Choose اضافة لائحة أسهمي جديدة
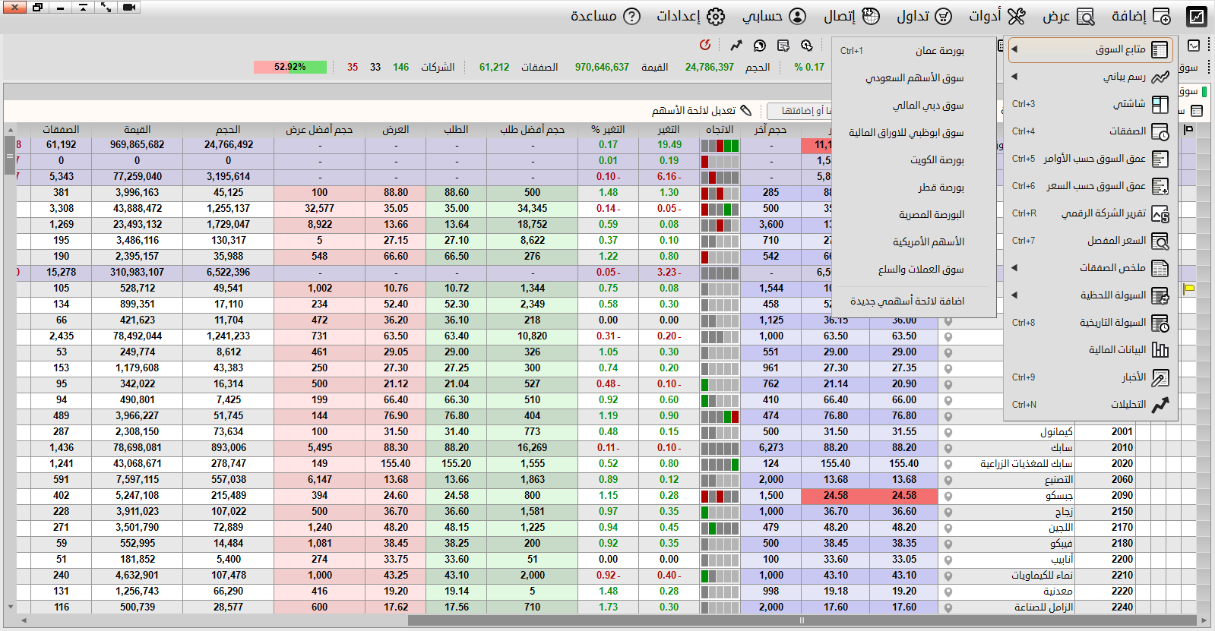This screenshot has height=631, width=1215. click(914, 301)
